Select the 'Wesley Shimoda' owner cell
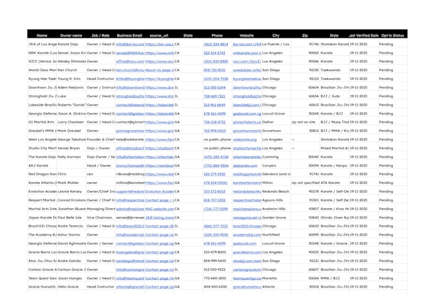Screen dimensions: 435x294 (x=72, y=61)
